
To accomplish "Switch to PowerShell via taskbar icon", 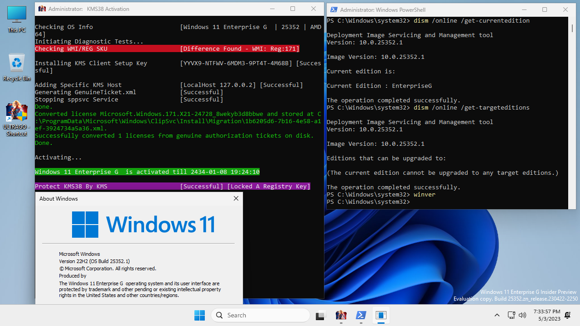I will 361,315.
